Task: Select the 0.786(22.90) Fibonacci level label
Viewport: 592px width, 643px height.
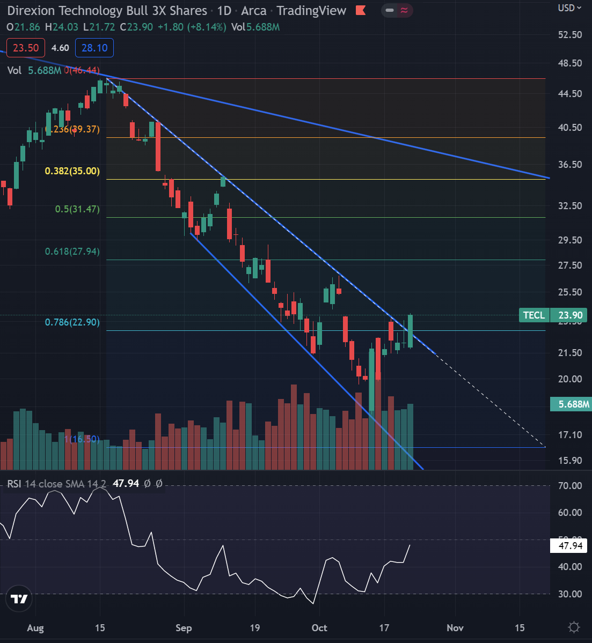Action: [72, 322]
